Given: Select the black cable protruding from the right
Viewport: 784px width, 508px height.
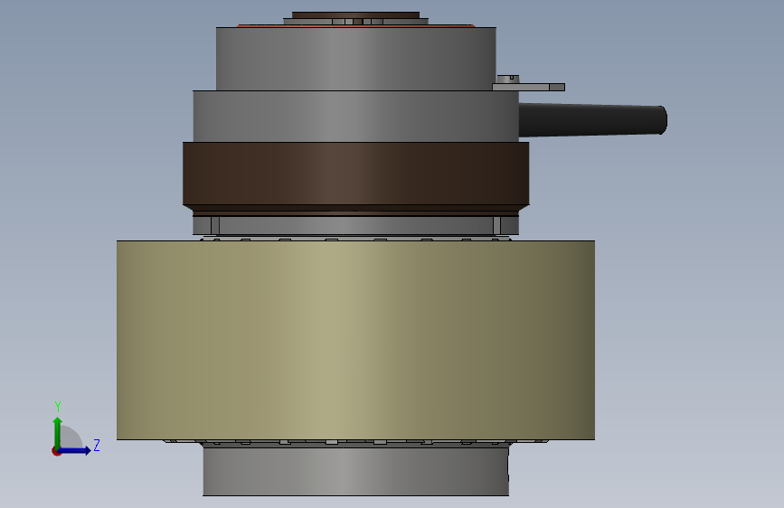Looking at the screenshot, I should [x=592, y=120].
